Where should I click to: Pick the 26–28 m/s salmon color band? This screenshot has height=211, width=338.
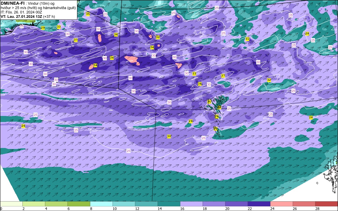tap(304, 204)
